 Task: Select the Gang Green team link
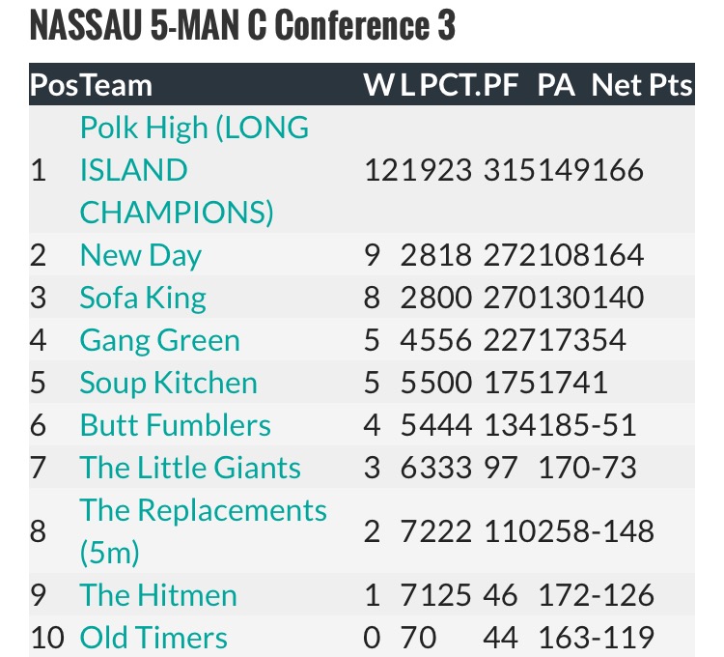(x=159, y=340)
